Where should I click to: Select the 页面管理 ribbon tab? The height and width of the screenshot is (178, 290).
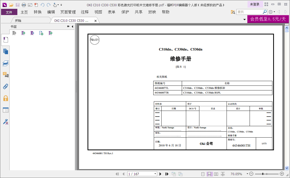tap(68, 12)
